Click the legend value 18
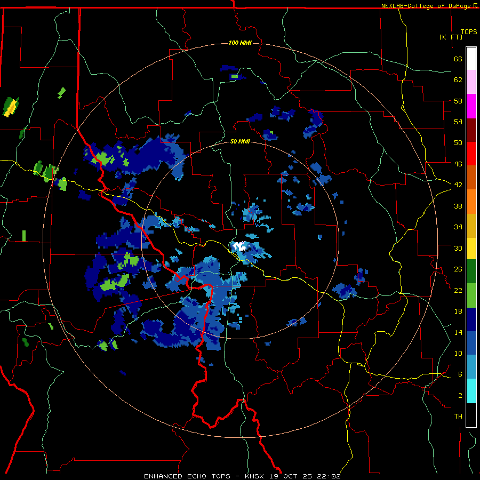The height and width of the screenshot is (480, 480). [x=458, y=311]
